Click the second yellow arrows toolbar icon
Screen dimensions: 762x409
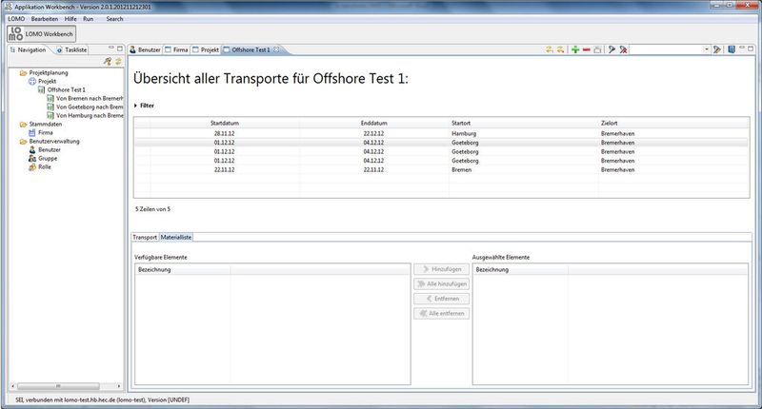pos(560,49)
